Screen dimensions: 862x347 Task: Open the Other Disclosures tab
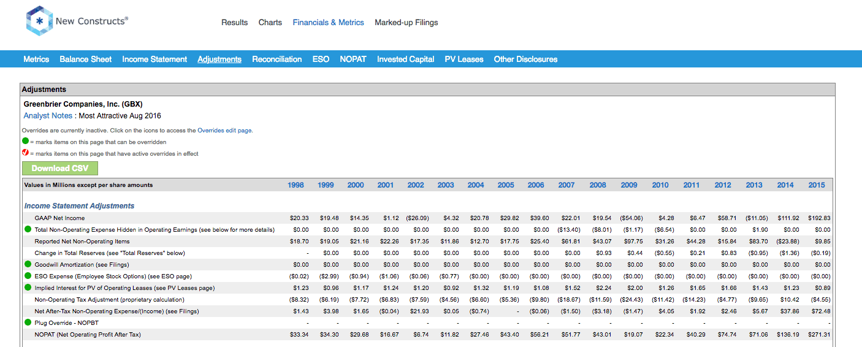(526, 59)
